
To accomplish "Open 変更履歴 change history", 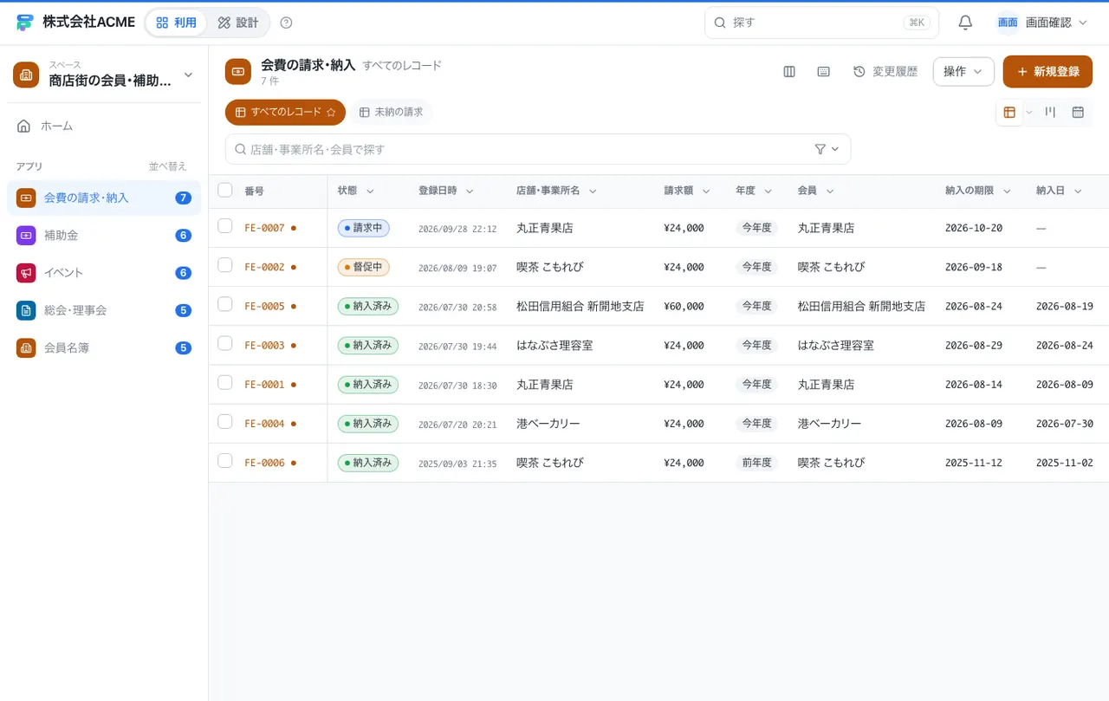I will click(x=885, y=72).
